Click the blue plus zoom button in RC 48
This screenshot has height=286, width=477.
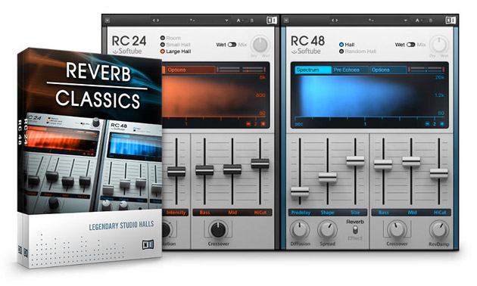[x=442, y=124]
